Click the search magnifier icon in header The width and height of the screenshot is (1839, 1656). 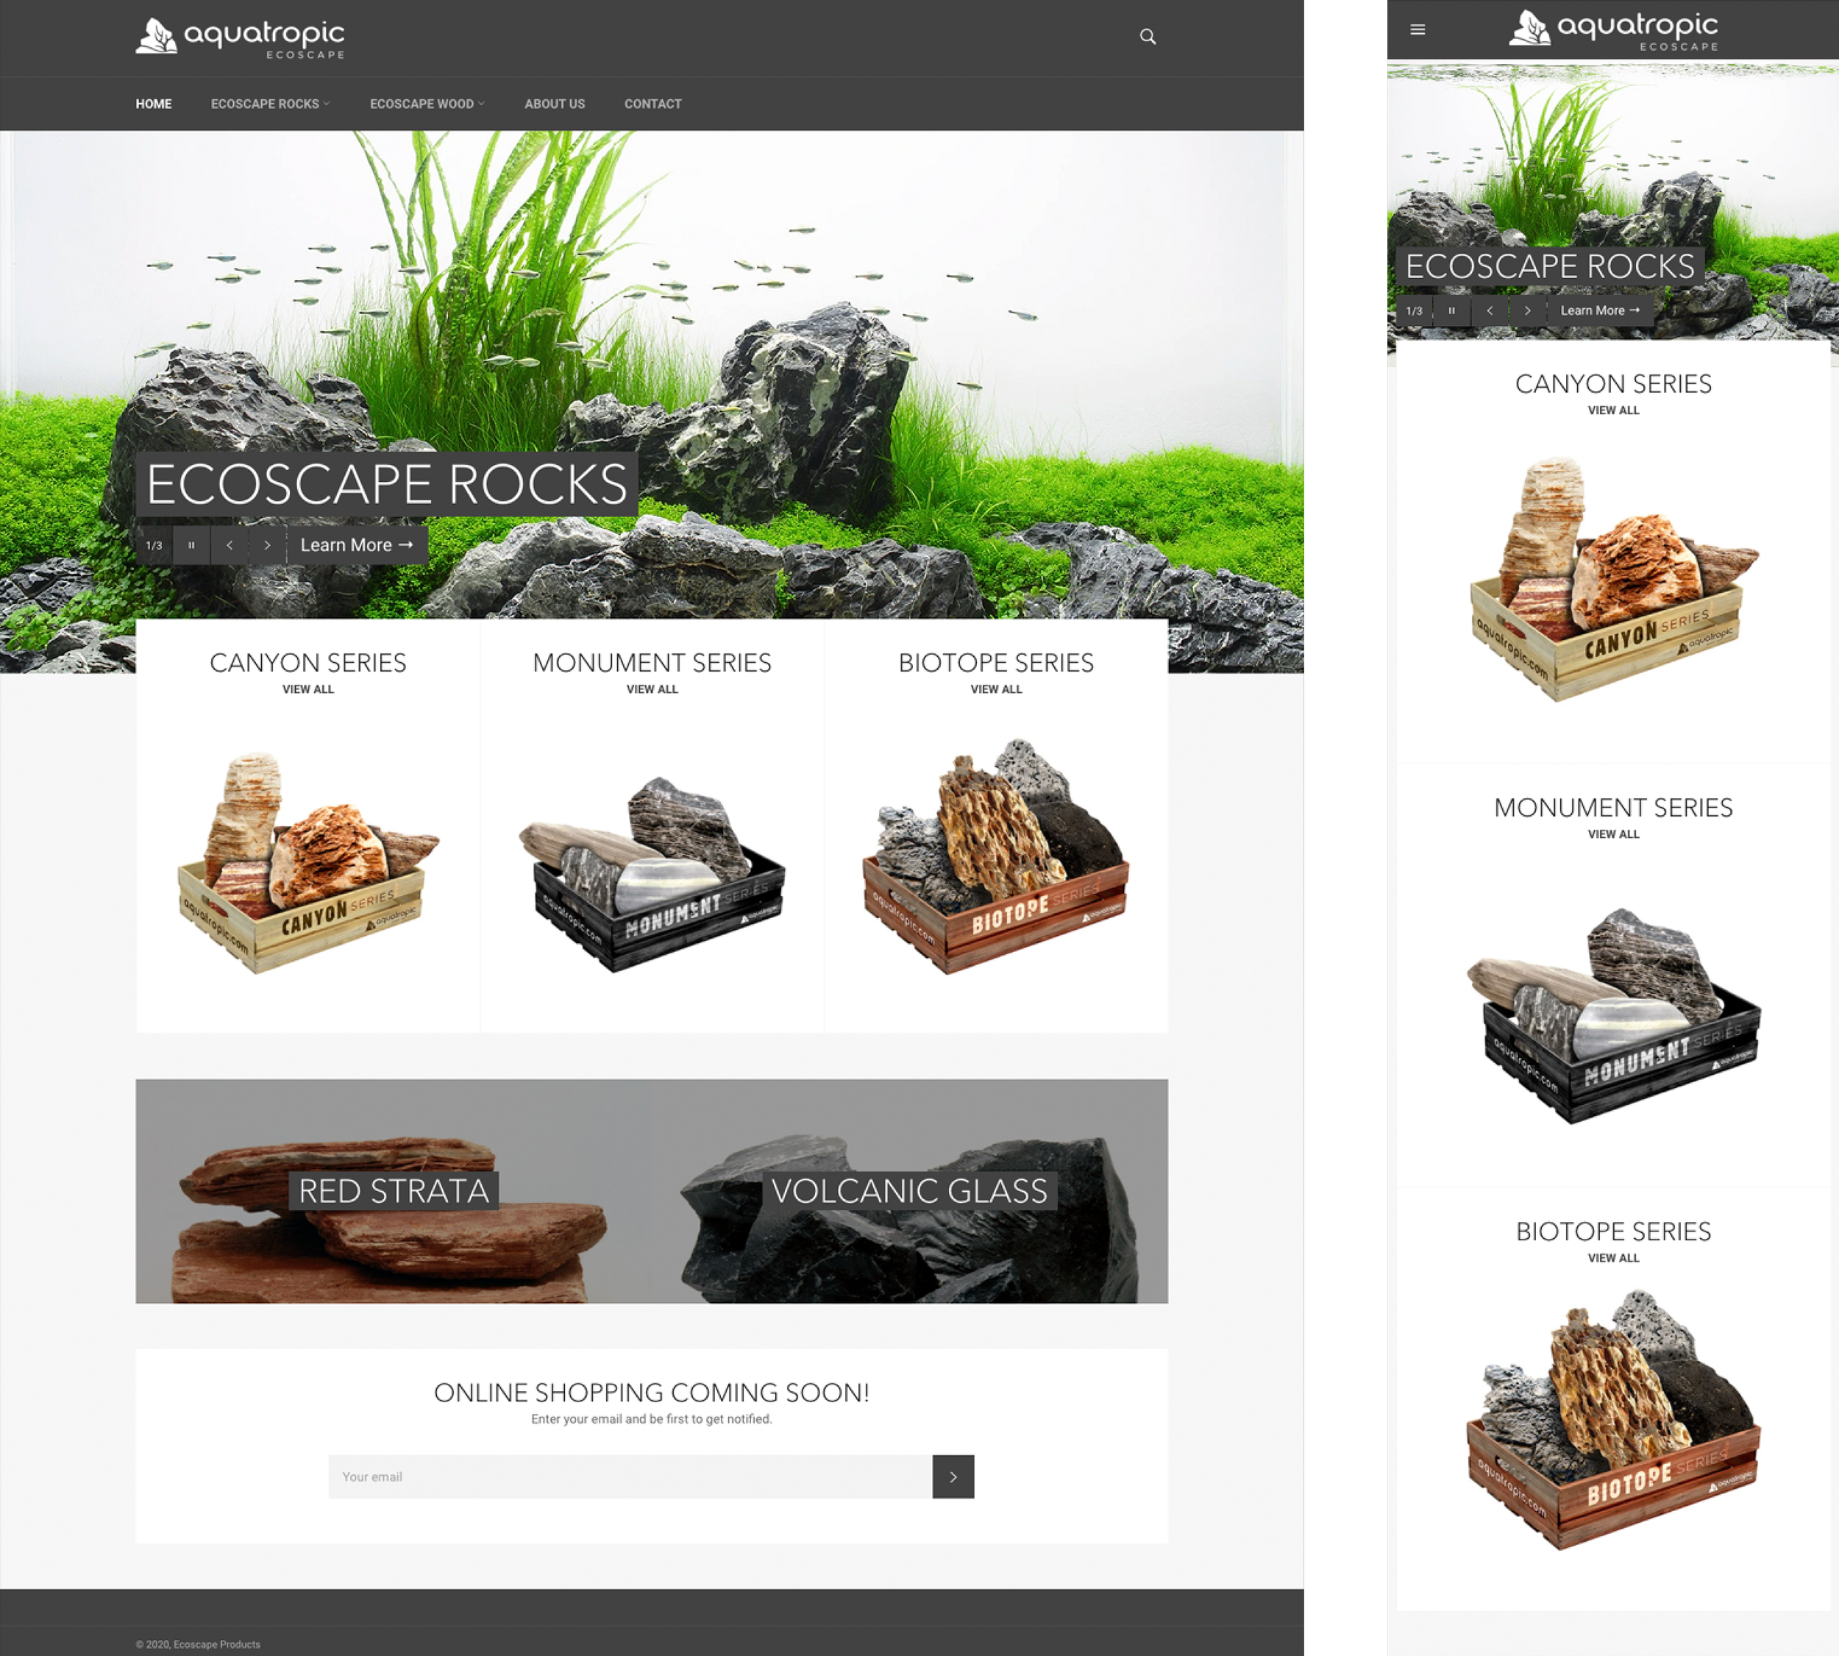[x=1148, y=36]
